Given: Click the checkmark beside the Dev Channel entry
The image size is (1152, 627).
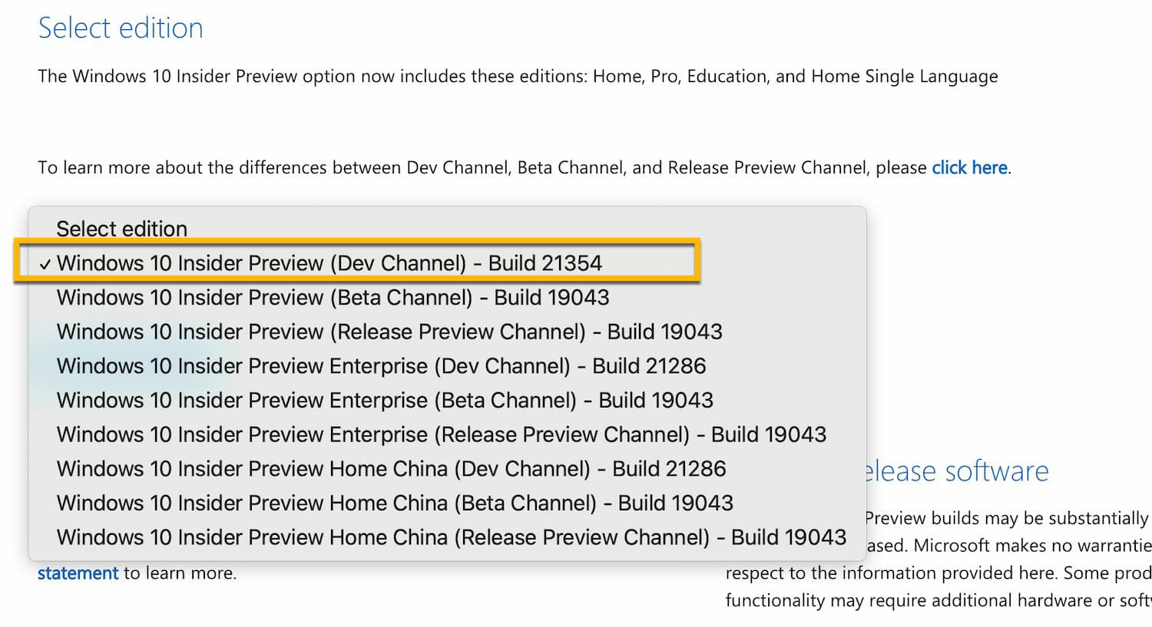Looking at the screenshot, I should pos(46,263).
